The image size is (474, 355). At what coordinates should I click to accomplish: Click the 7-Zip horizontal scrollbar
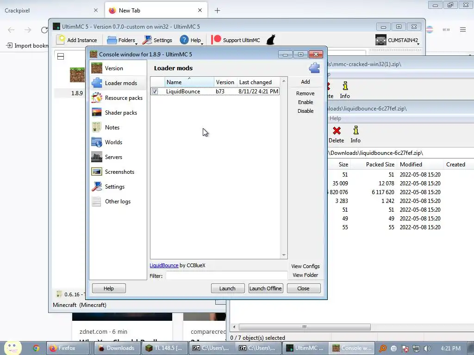click(305, 327)
